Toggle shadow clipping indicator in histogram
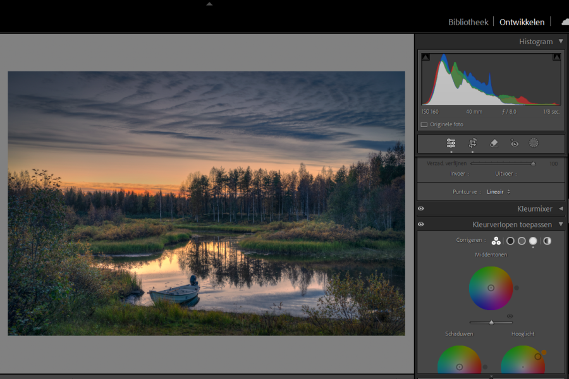 pos(425,57)
